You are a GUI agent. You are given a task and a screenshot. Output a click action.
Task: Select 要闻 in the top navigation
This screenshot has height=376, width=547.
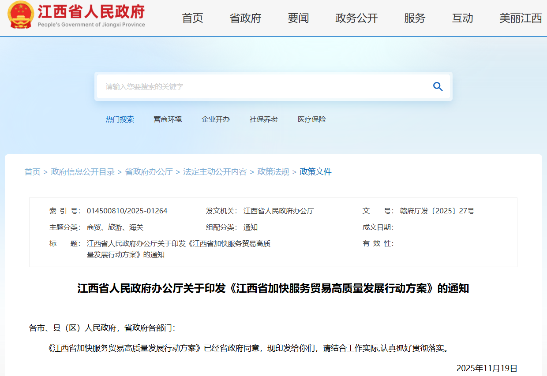[298, 18]
